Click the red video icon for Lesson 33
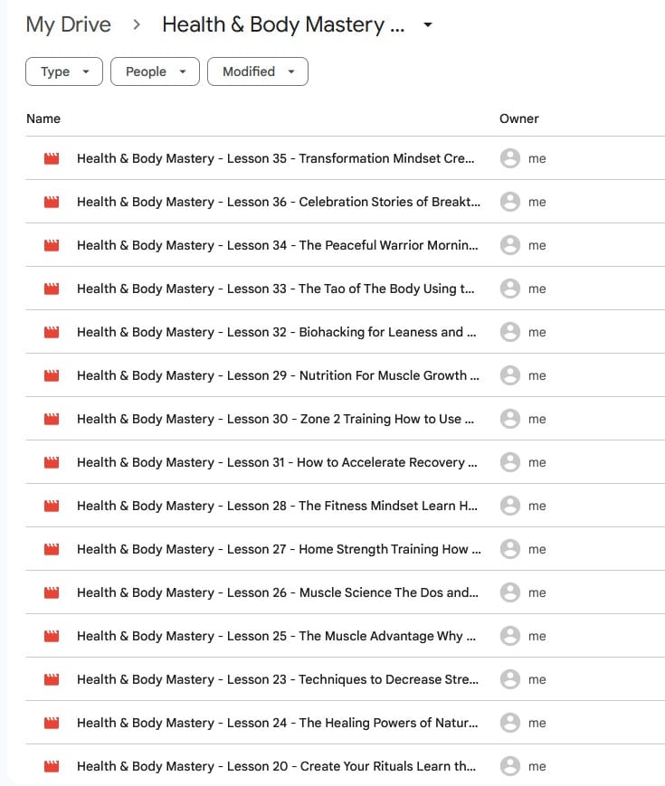The height and width of the screenshot is (786, 665). tap(52, 289)
